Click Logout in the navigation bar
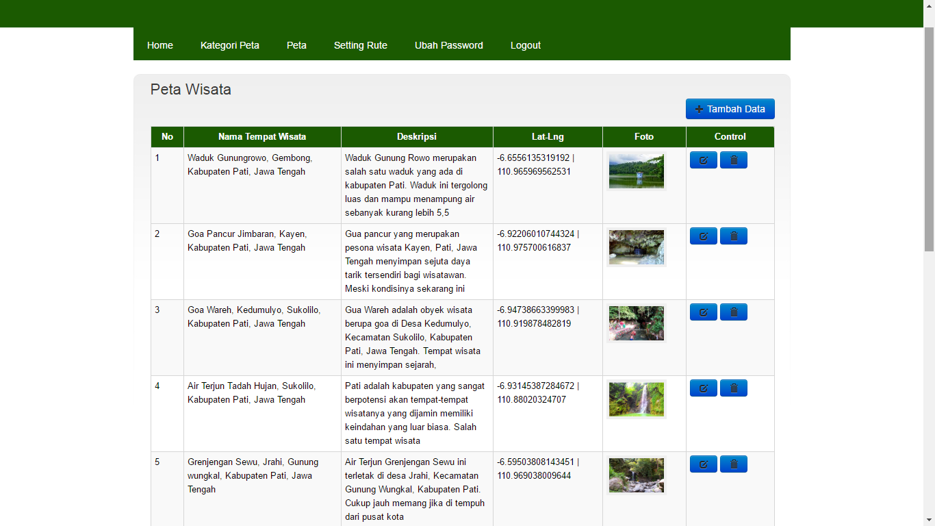The width and height of the screenshot is (935, 526). pos(525,45)
